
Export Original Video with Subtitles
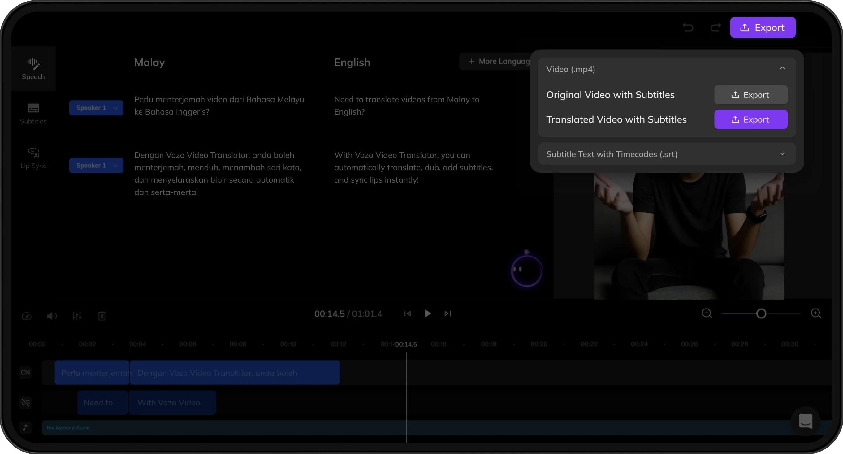pyautogui.click(x=751, y=95)
